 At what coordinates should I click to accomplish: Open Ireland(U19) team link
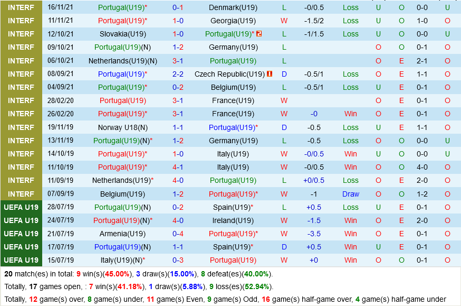pos(233,220)
